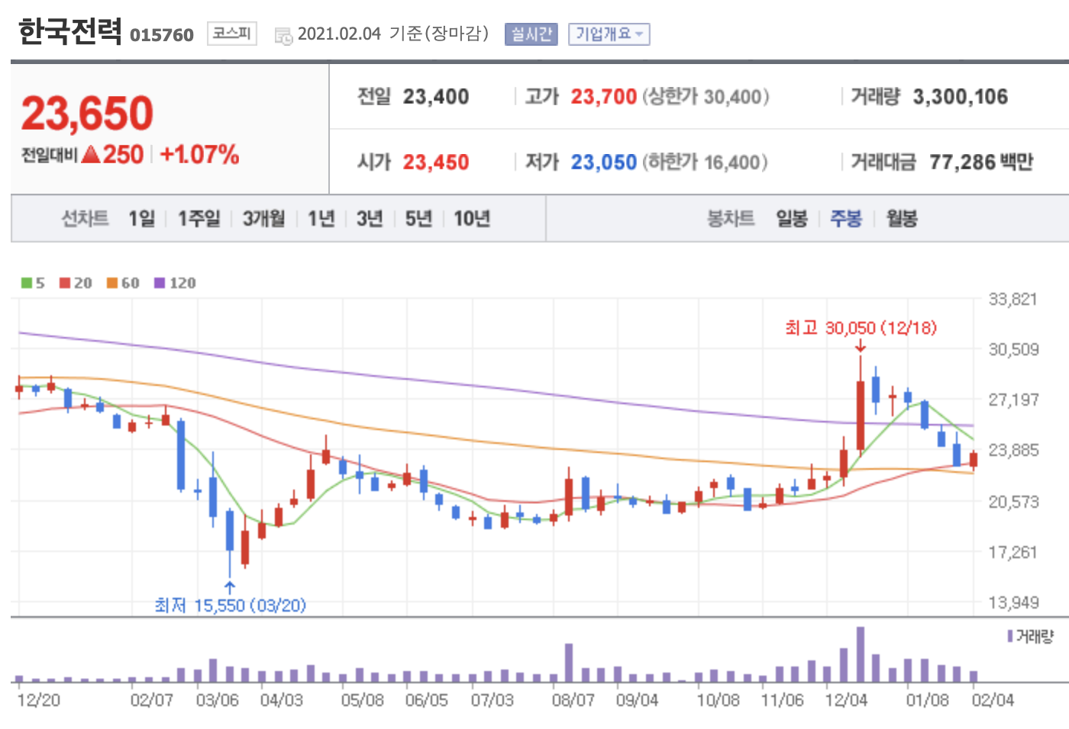Click the tallest volume bar near 12/04

click(861, 654)
